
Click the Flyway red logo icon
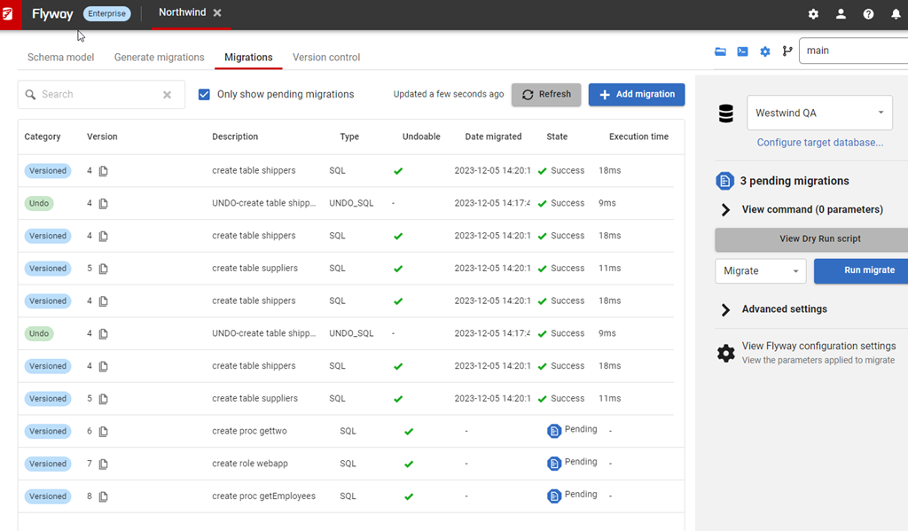pos(11,14)
